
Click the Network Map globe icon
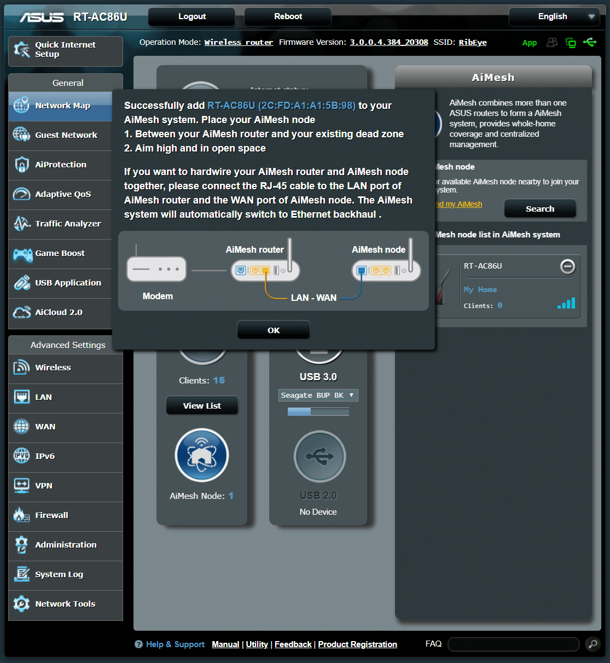tap(21, 105)
